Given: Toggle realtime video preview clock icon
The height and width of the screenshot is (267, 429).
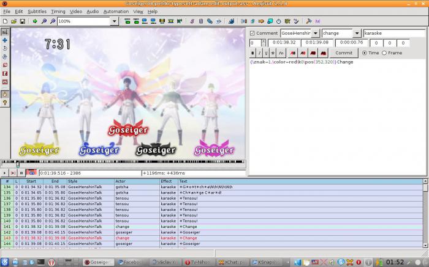Looking at the screenshot, I should pos(5,94).
